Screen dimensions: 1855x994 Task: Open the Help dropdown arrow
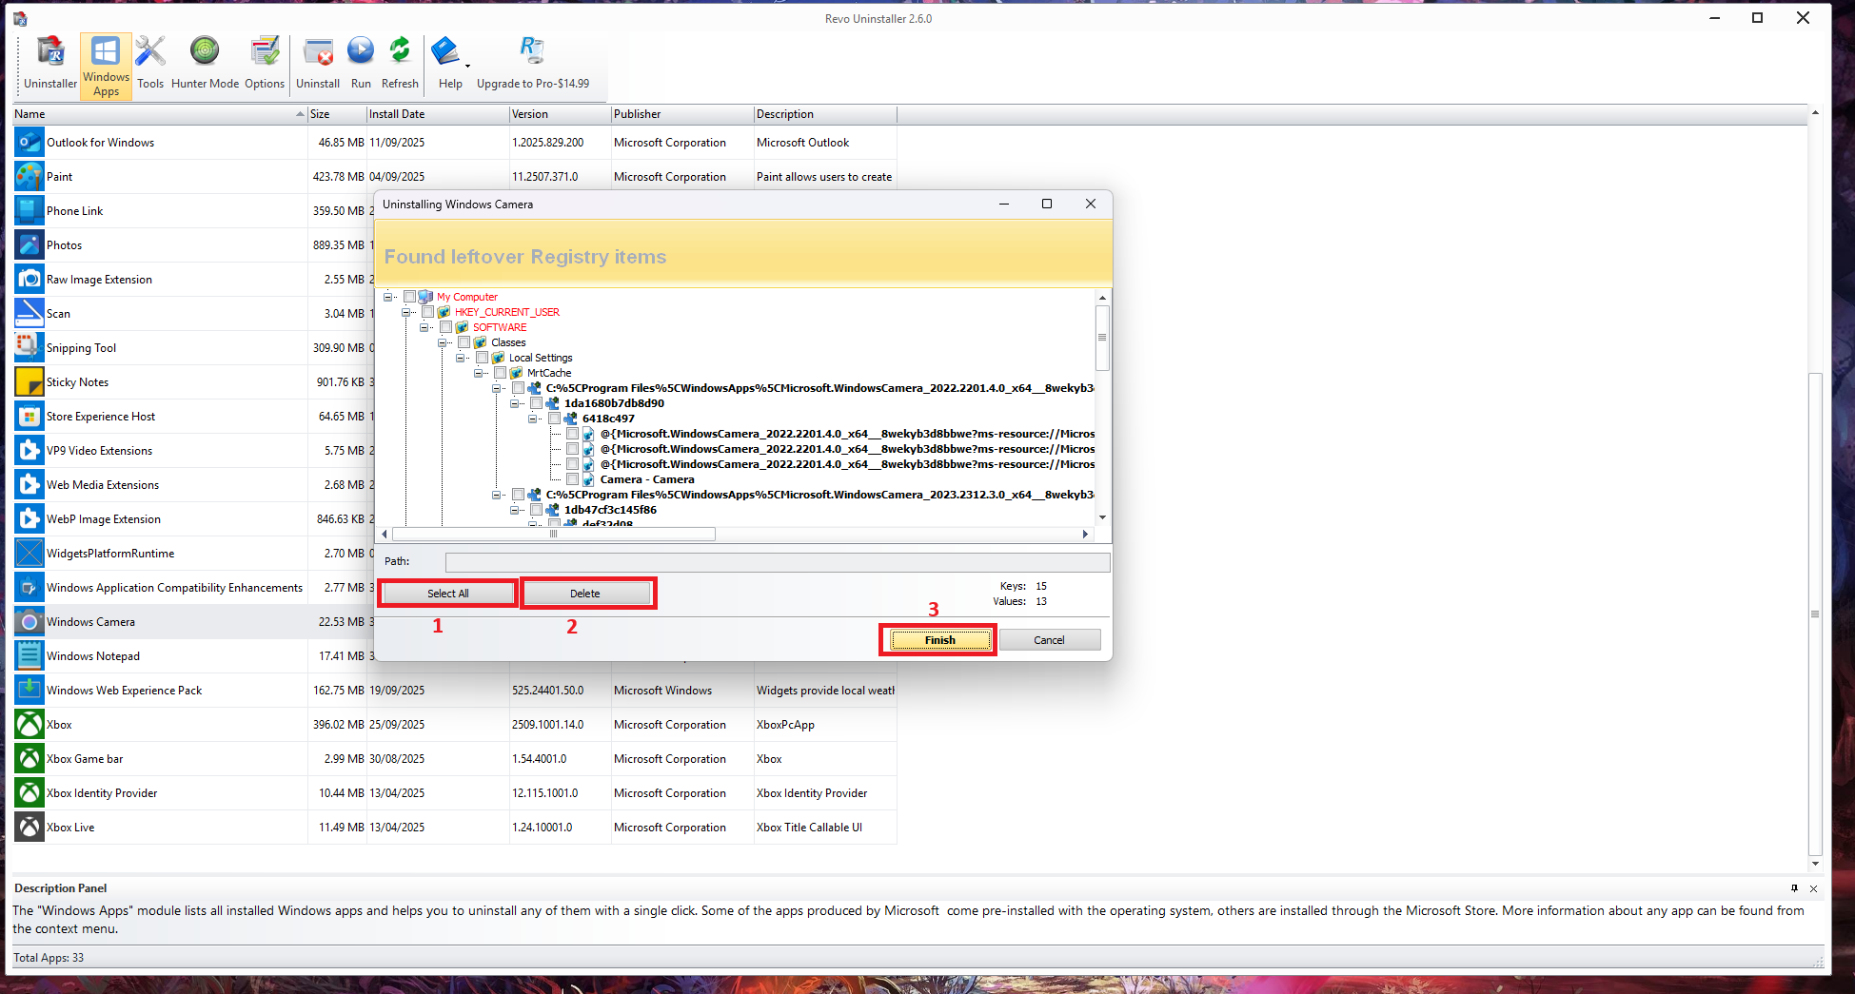[467, 67]
